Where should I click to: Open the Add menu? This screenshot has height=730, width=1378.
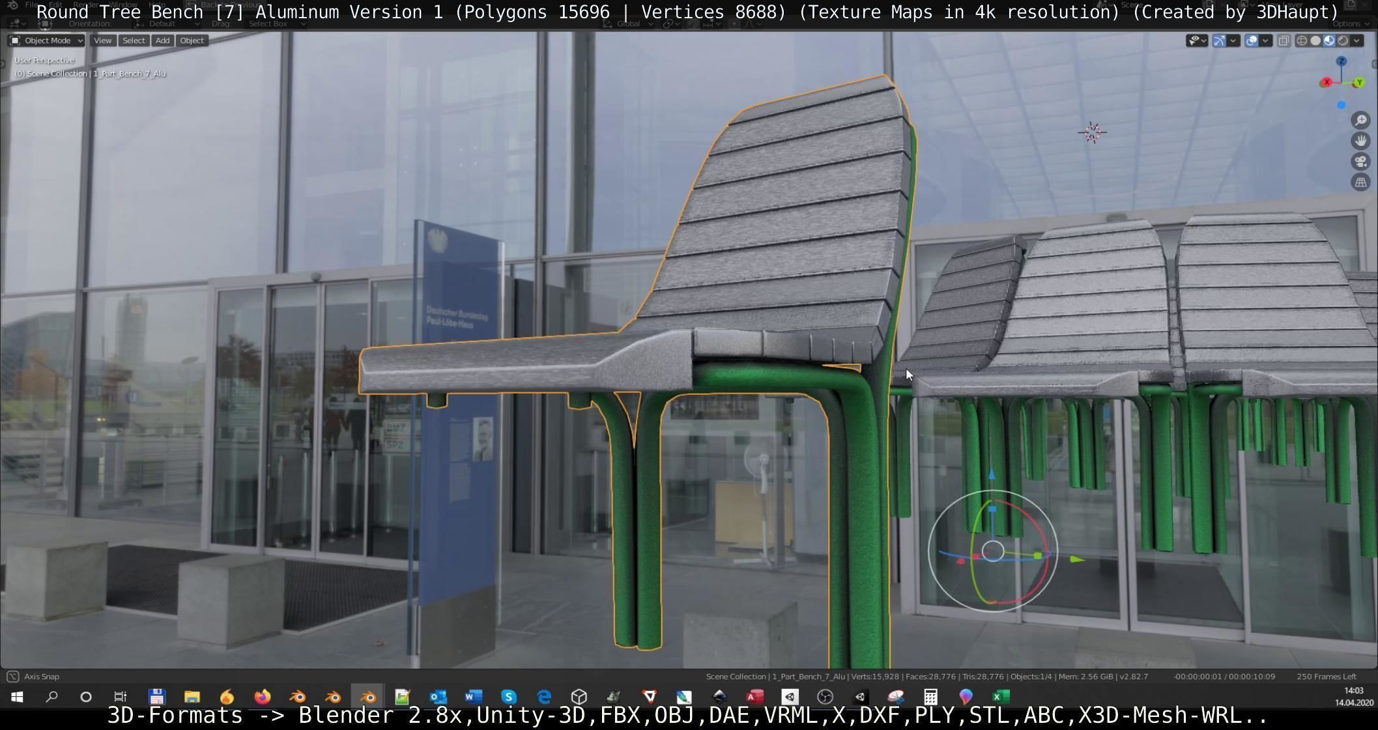tap(162, 40)
